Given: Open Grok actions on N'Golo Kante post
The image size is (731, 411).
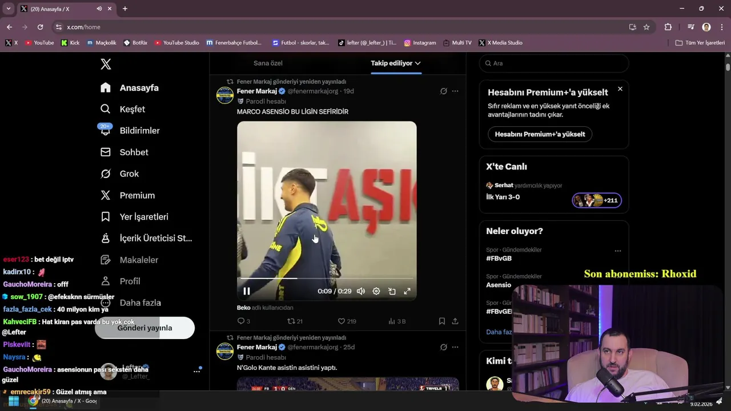Looking at the screenshot, I should click(x=443, y=347).
